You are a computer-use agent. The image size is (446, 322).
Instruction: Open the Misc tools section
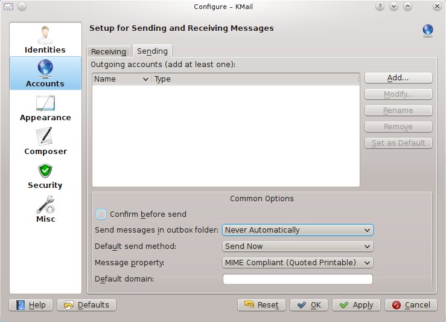pos(45,209)
